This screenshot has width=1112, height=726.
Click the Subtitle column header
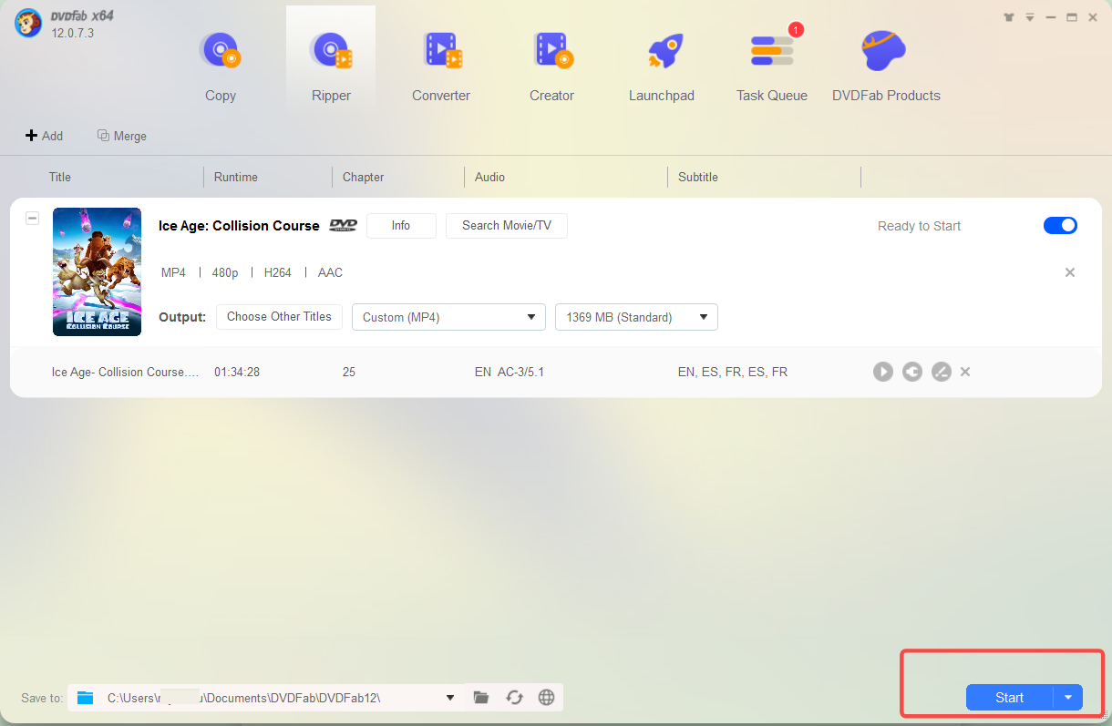(x=698, y=177)
